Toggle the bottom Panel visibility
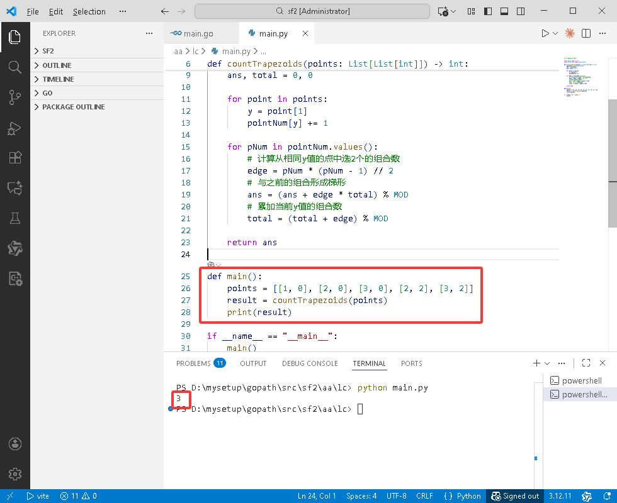 pyautogui.click(x=504, y=11)
